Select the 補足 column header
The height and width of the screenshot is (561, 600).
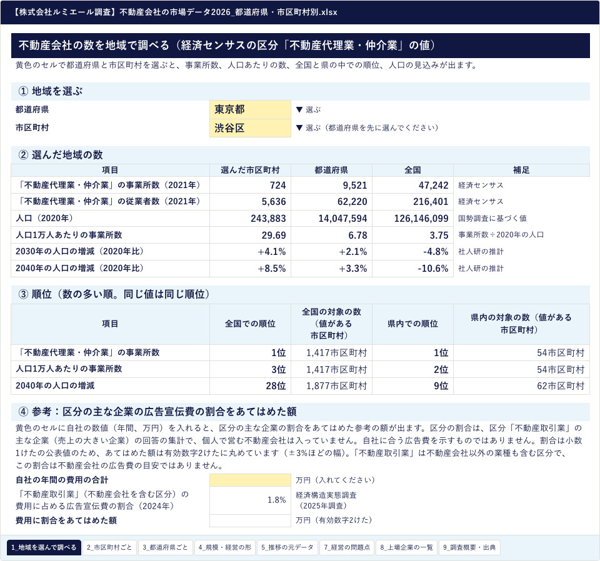tap(521, 170)
